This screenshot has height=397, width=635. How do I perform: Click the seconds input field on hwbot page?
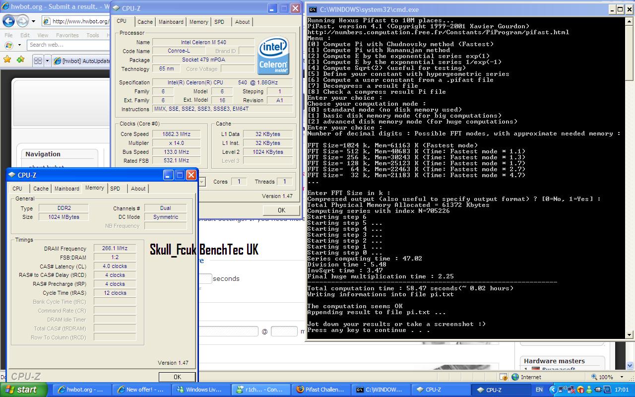[x=205, y=278]
